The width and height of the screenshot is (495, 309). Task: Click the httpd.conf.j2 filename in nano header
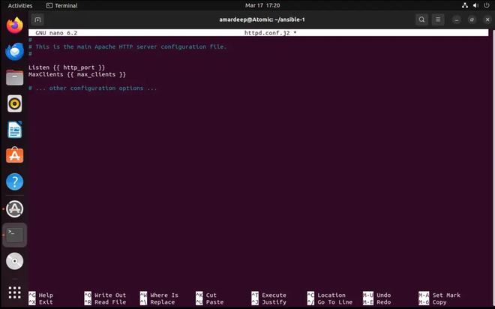point(267,33)
